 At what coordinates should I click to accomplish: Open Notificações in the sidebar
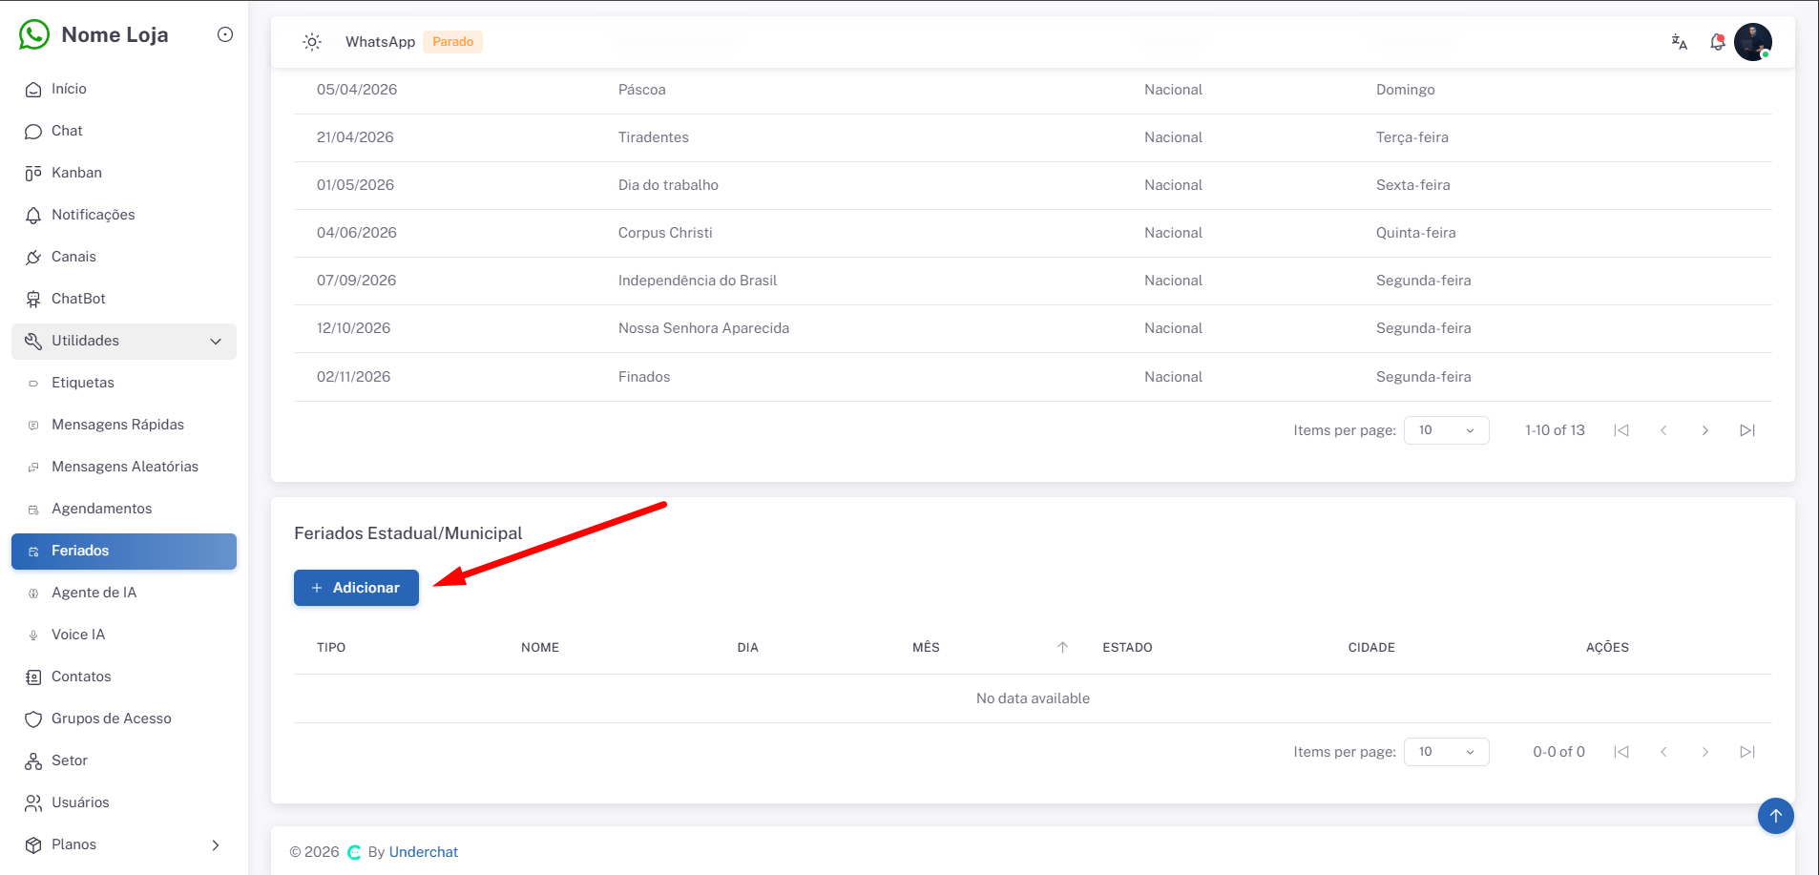click(x=124, y=215)
